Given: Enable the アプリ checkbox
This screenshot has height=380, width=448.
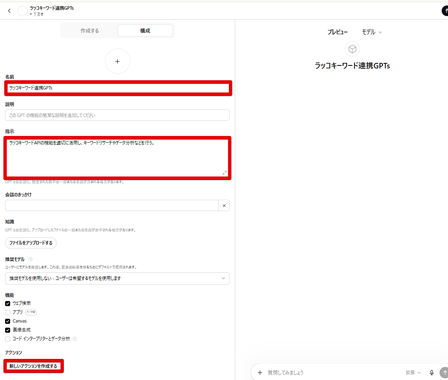Looking at the screenshot, I should click(x=8, y=312).
